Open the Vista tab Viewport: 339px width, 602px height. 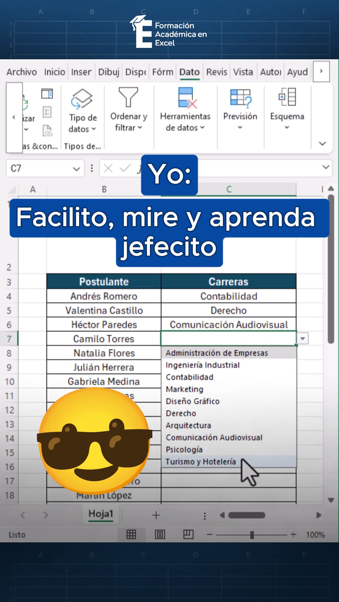coord(243,72)
